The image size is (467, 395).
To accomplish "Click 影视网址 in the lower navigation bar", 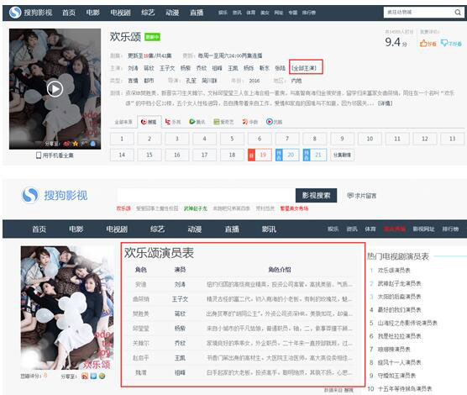I will (x=423, y=229).
